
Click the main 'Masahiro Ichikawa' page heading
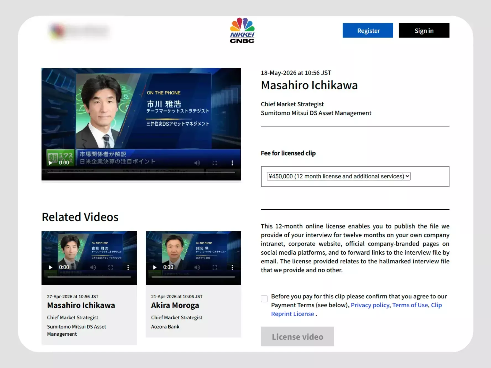pos(309,85)
